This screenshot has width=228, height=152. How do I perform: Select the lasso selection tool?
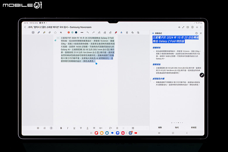55,32
